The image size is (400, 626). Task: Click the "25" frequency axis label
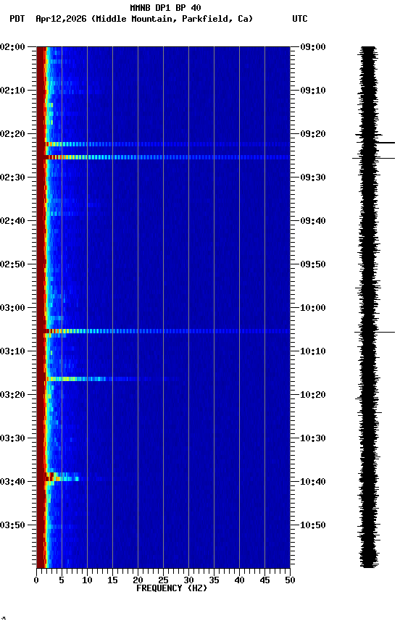point(163,580)
